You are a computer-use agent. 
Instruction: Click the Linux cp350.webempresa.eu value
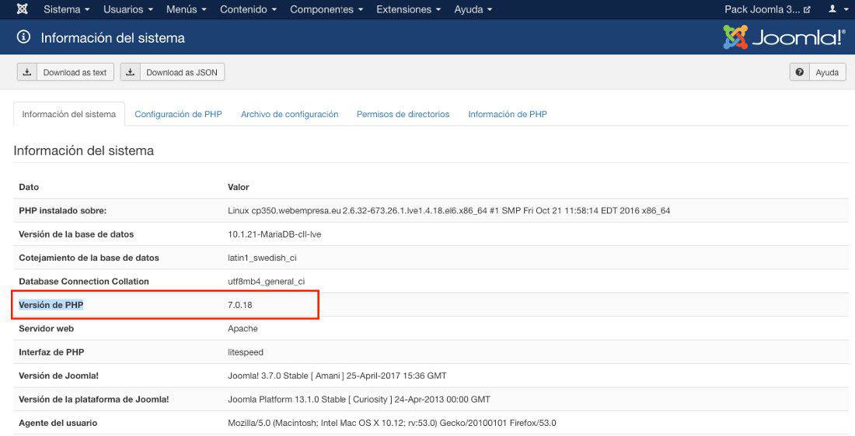pos(448,211)
